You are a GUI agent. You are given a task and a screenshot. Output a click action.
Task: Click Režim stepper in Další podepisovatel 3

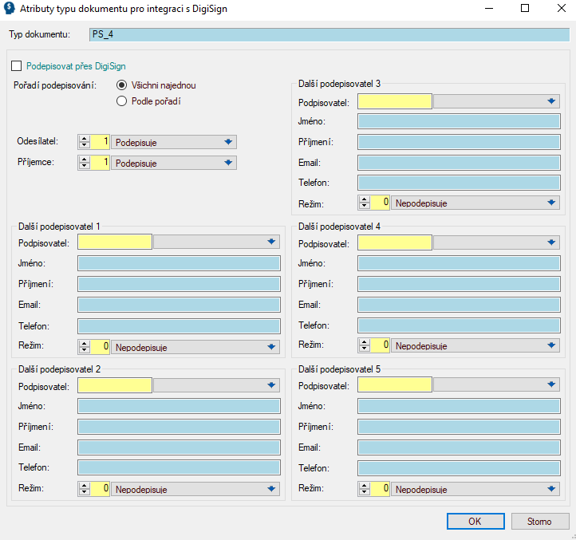click(x=365, y=203)
